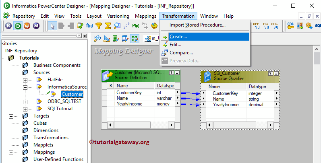This screenshot has width=321, height=163.
Task: Click the 'money' datatype cell
Action: (x=163, y=104)
